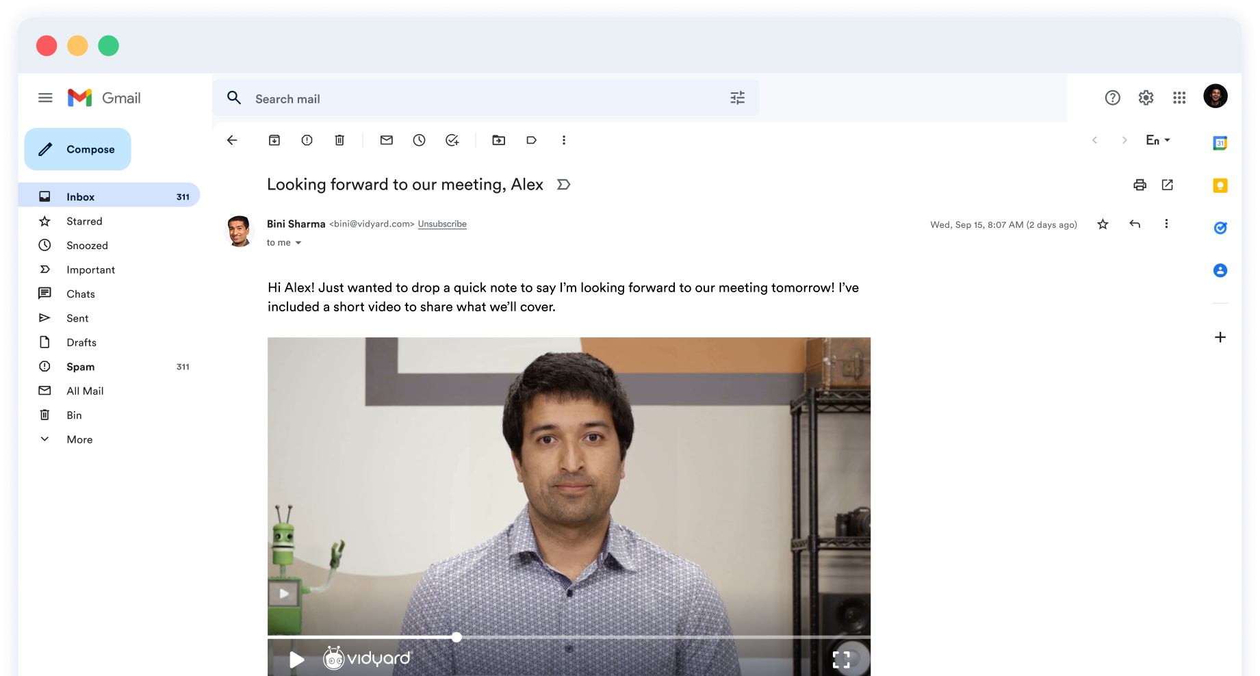Image resolution: width=1260 pixels, height=676 pixels.
Task: Click the Compose button
Action: (78, 149)
